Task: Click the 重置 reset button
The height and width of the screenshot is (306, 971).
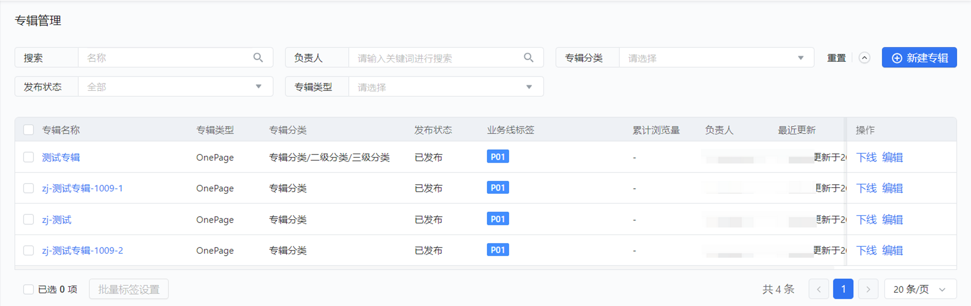Action: click(836, 58)
